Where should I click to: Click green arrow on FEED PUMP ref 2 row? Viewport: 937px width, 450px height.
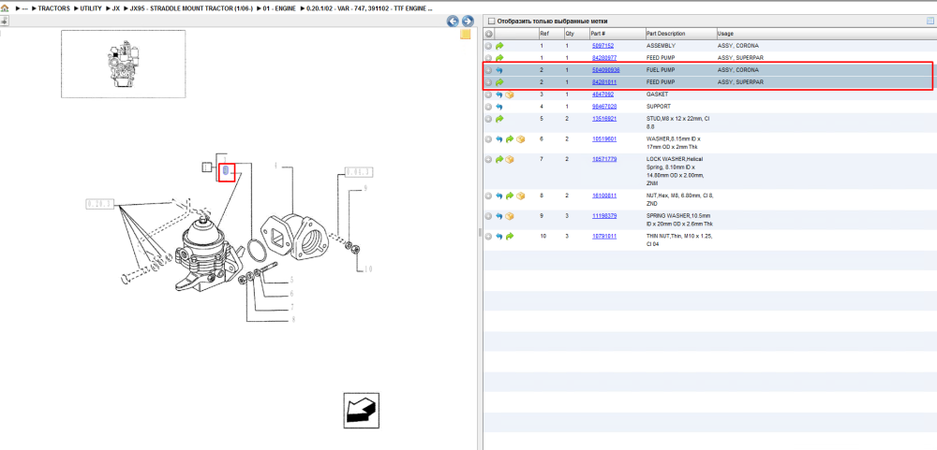tap(499, 81)
